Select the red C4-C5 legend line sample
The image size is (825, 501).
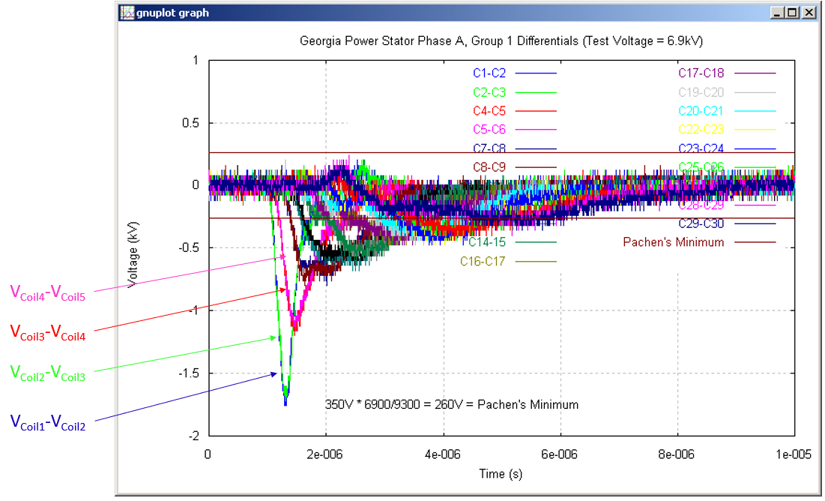coord(536,110)
